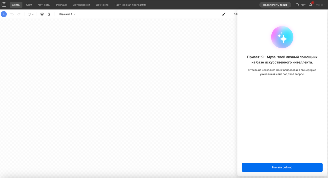328x178 pixels.
Task: Redo the last action
Action: (x=19, y=14)
